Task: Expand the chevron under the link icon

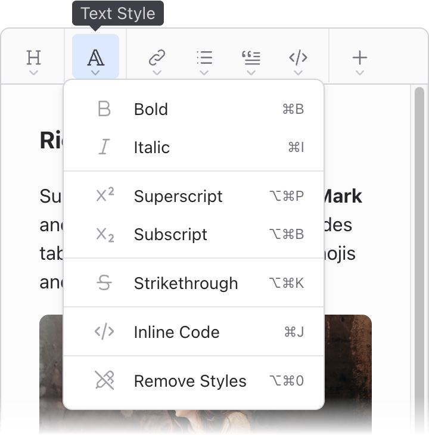Action: (157, 73)
